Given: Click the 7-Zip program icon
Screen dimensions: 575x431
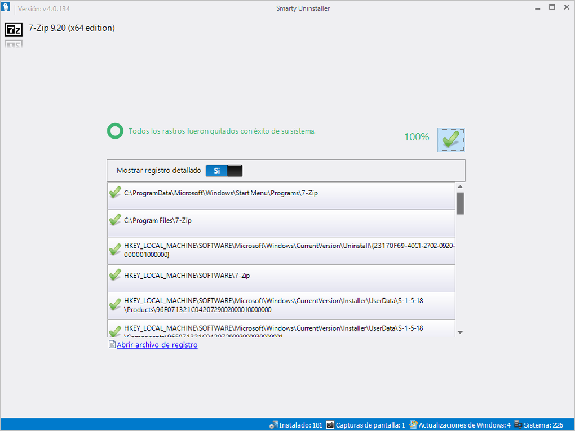Looking at the screenshot, I should click(14, 29).
